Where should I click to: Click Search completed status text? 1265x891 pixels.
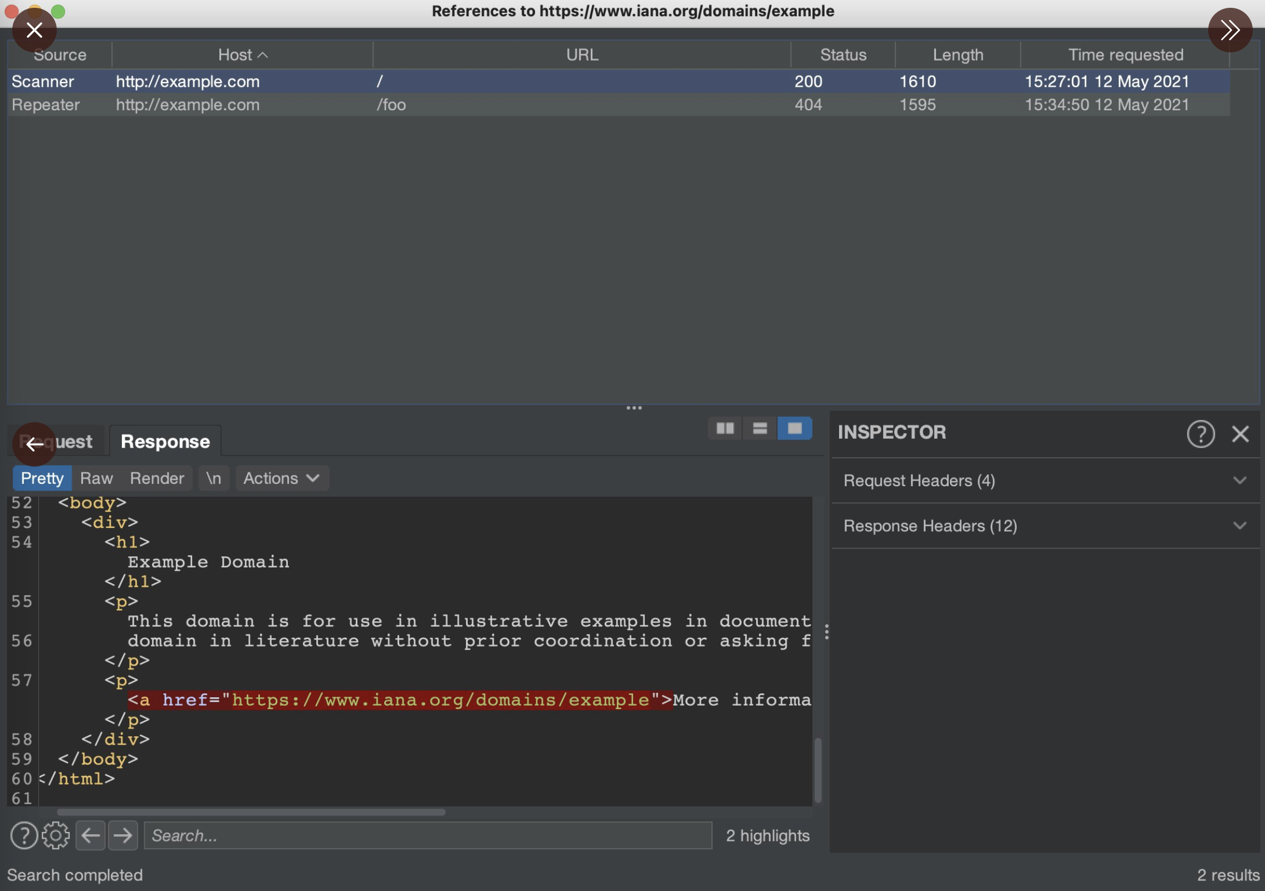75,875
